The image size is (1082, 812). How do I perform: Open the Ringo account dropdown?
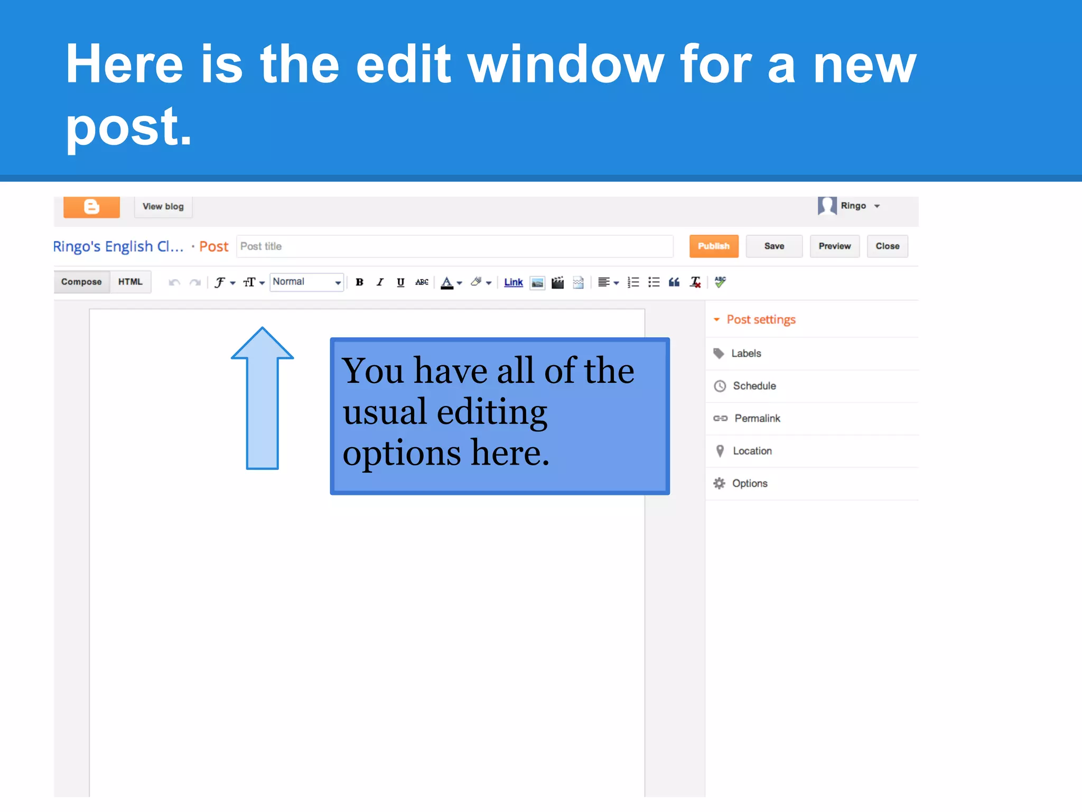[x=861, y=206]
